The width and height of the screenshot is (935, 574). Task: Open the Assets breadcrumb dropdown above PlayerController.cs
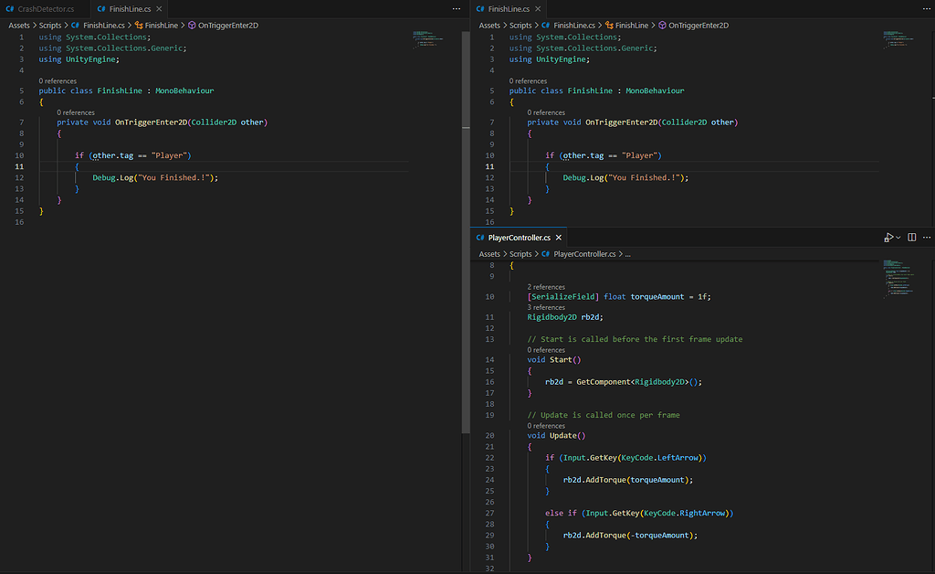(x=489, y=253)
